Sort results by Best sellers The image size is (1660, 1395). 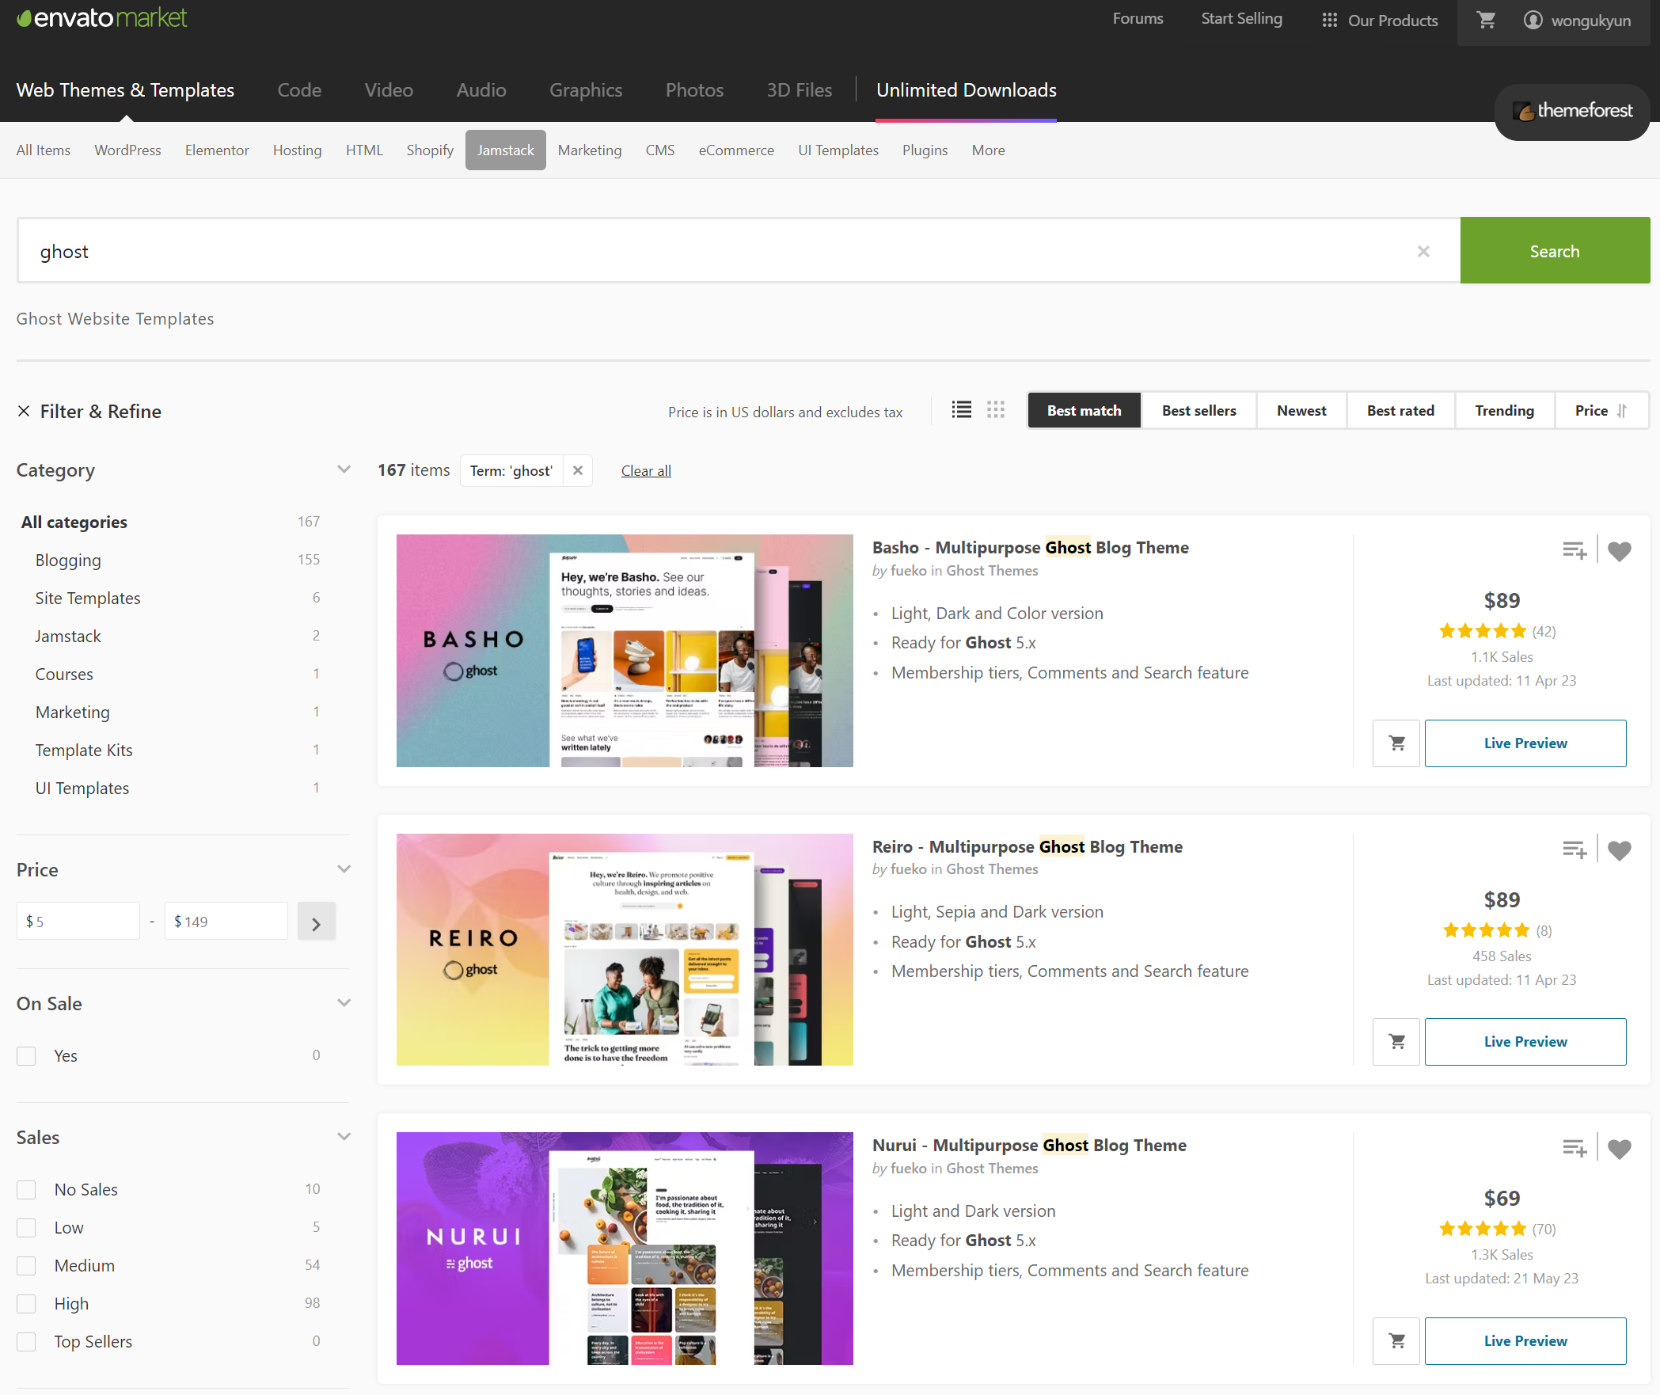pos(1198,410)
